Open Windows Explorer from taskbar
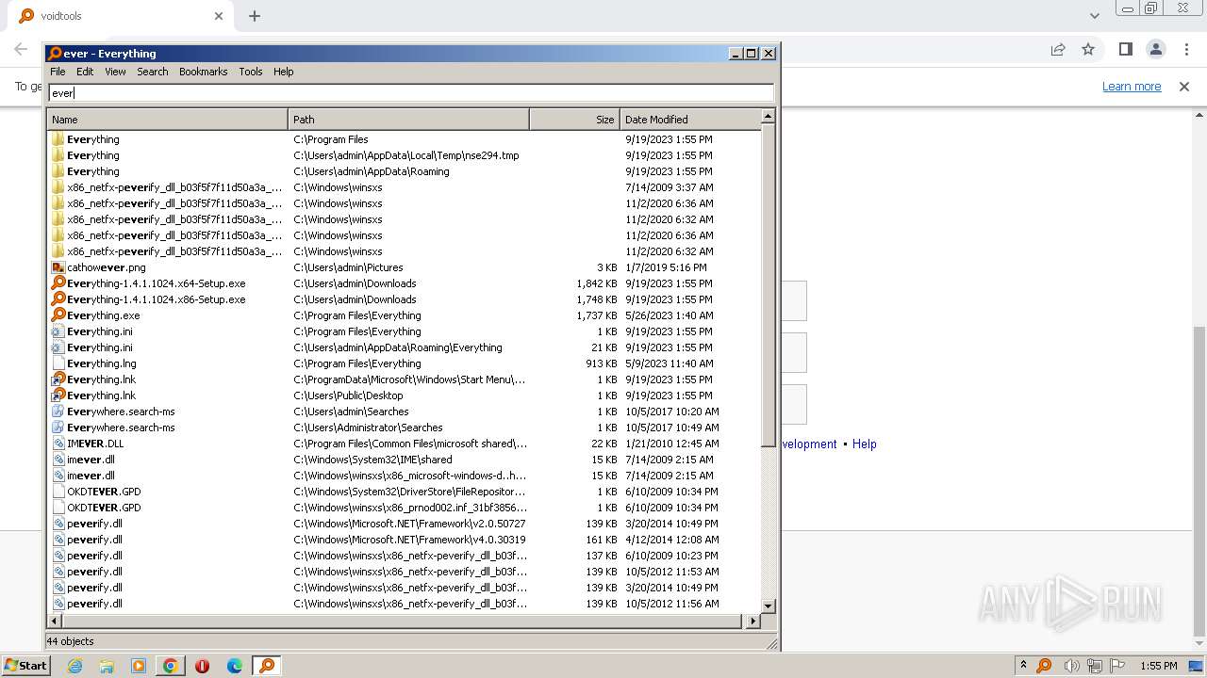 point(107,666)
